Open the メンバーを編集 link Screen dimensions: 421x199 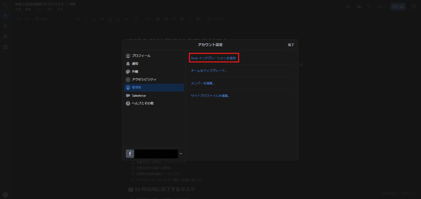tap(203, 83)
